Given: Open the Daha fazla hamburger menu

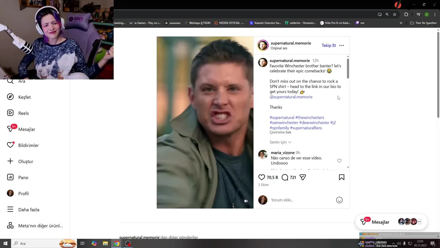Looking at the screenshot, I should (x=10, y=209).
